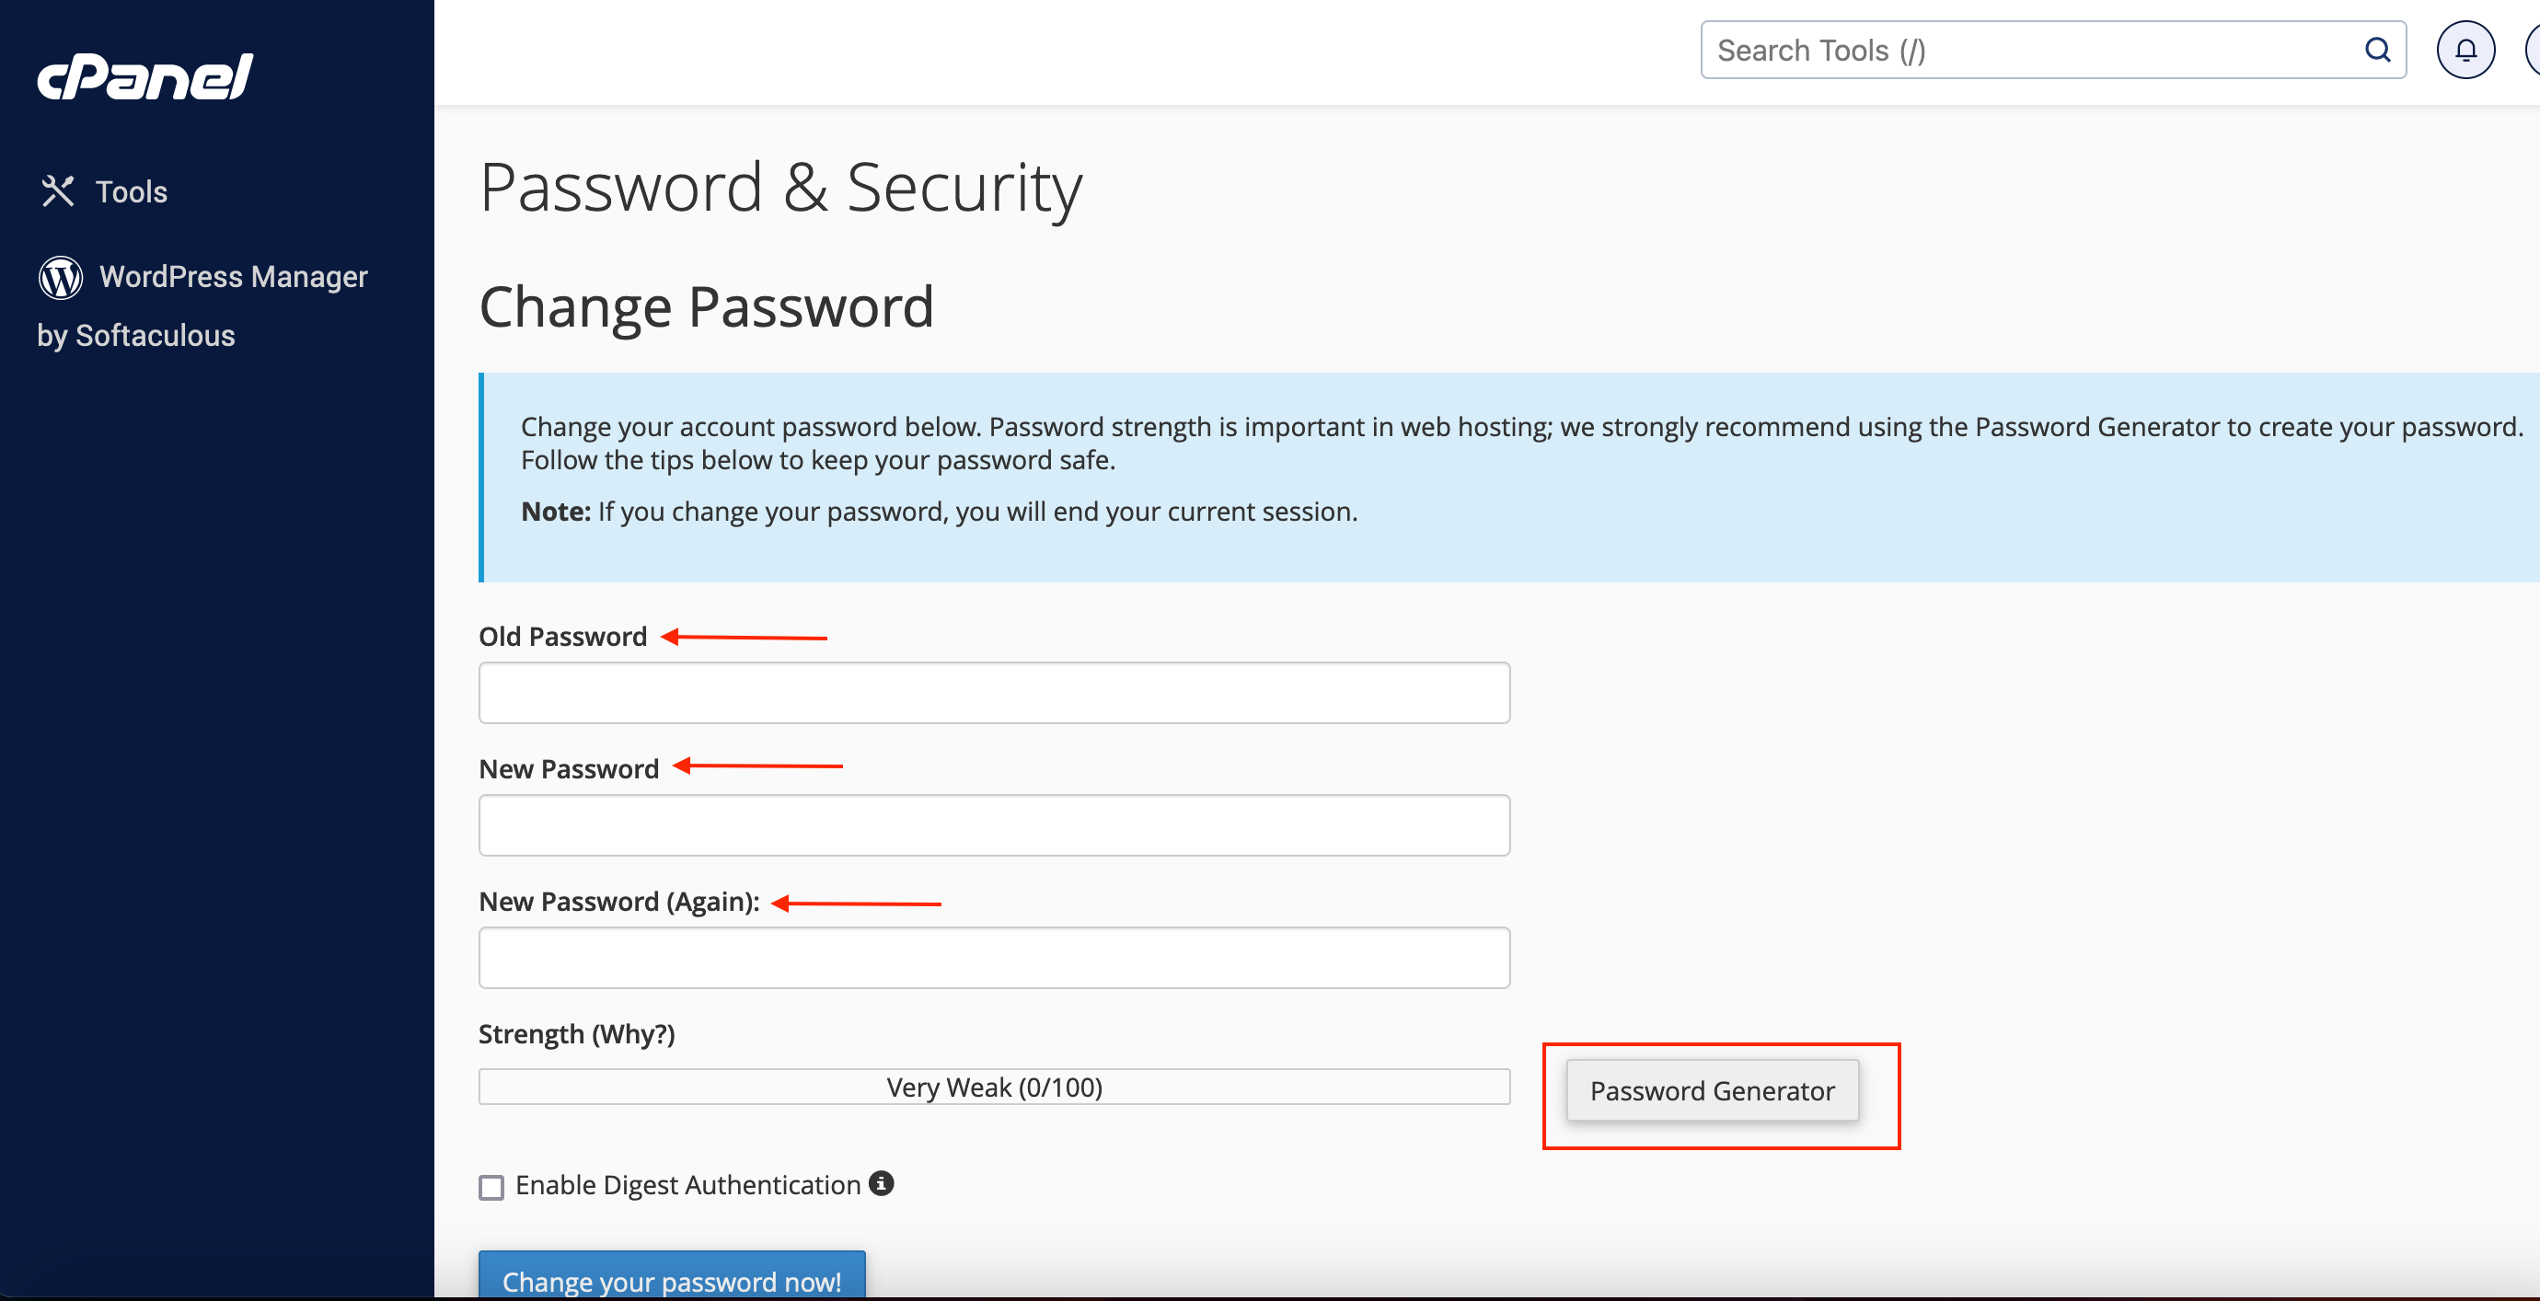Focus the New Password field
Screen dimensions: 2540x1301
tap(994, 825)
